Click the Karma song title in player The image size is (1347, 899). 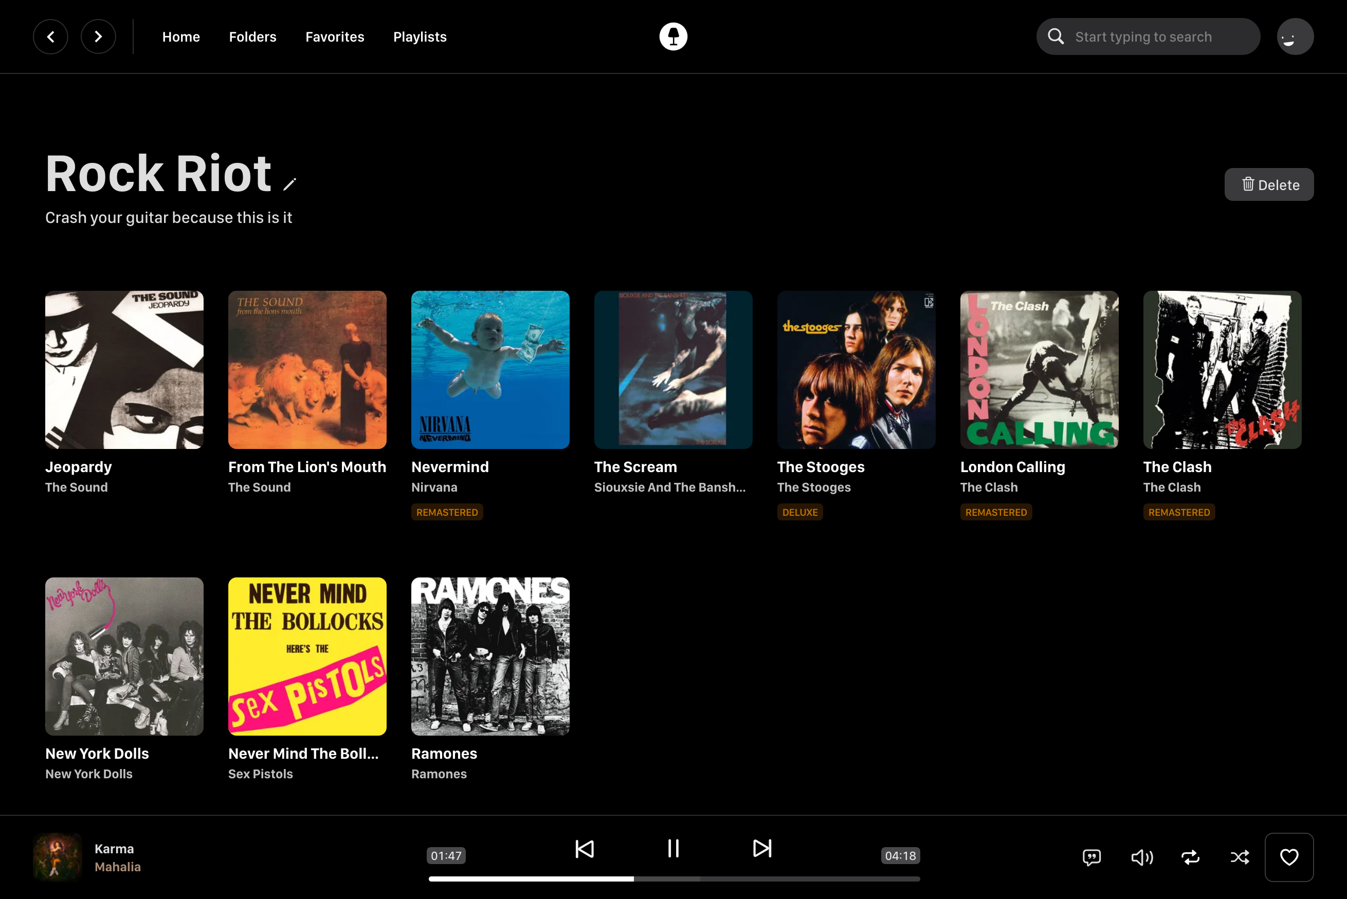point(114,849)
